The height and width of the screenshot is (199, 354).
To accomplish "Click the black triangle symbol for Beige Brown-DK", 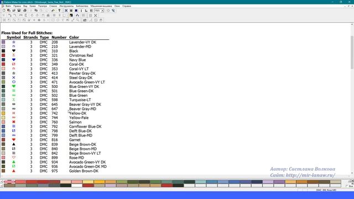I will 14,144.
